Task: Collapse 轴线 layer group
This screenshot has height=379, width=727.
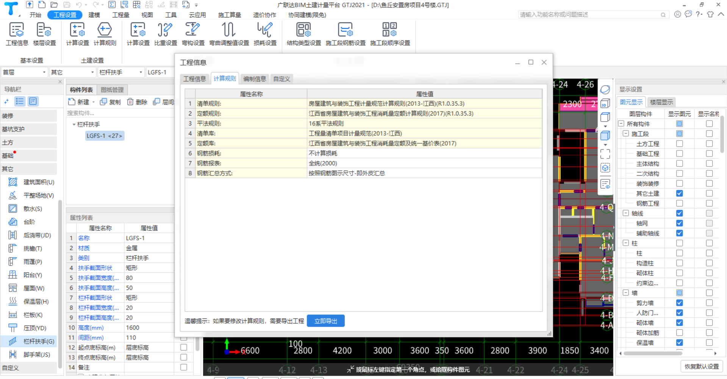Action: coord(626,213)
